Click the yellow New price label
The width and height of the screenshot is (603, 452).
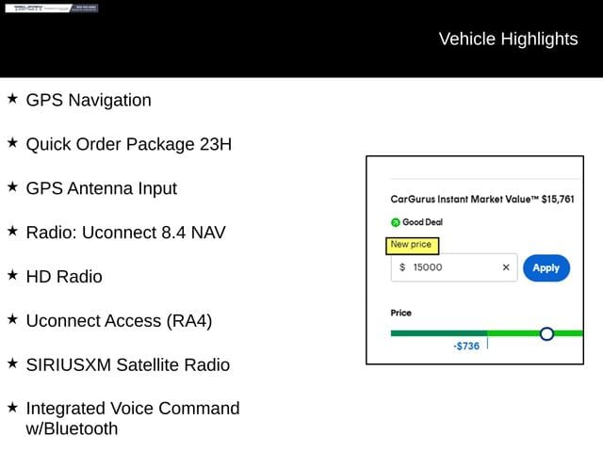[x=411, y=245]
